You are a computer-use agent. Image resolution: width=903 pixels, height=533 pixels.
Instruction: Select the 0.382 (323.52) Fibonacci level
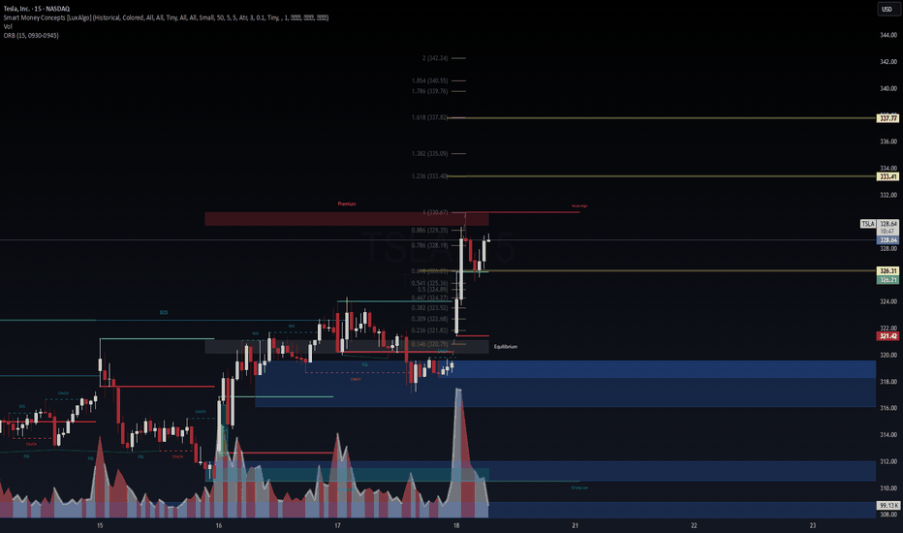429,308
